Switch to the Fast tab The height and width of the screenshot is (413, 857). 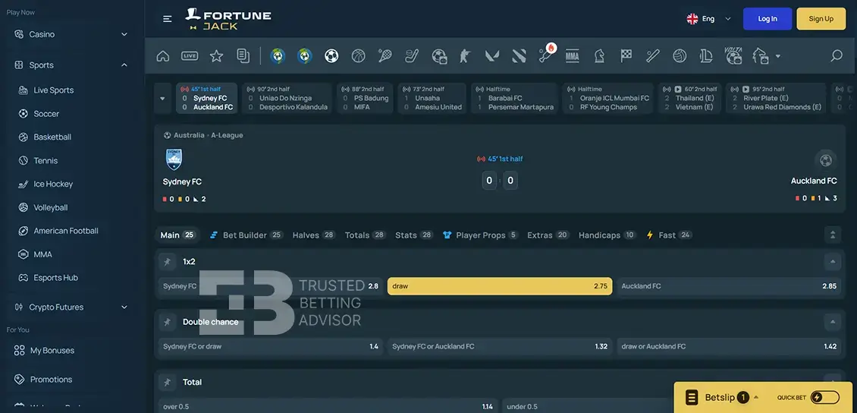pyautogui.click(x=669, y=235)
